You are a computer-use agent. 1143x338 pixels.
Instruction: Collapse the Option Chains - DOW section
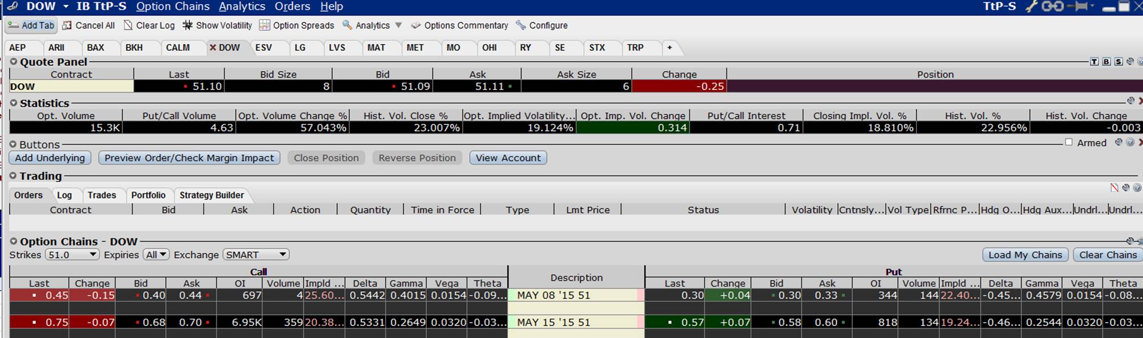point(14,242)
